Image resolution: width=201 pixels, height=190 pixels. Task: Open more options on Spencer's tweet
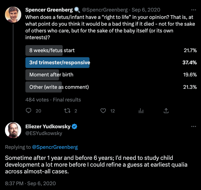(193, 10)
